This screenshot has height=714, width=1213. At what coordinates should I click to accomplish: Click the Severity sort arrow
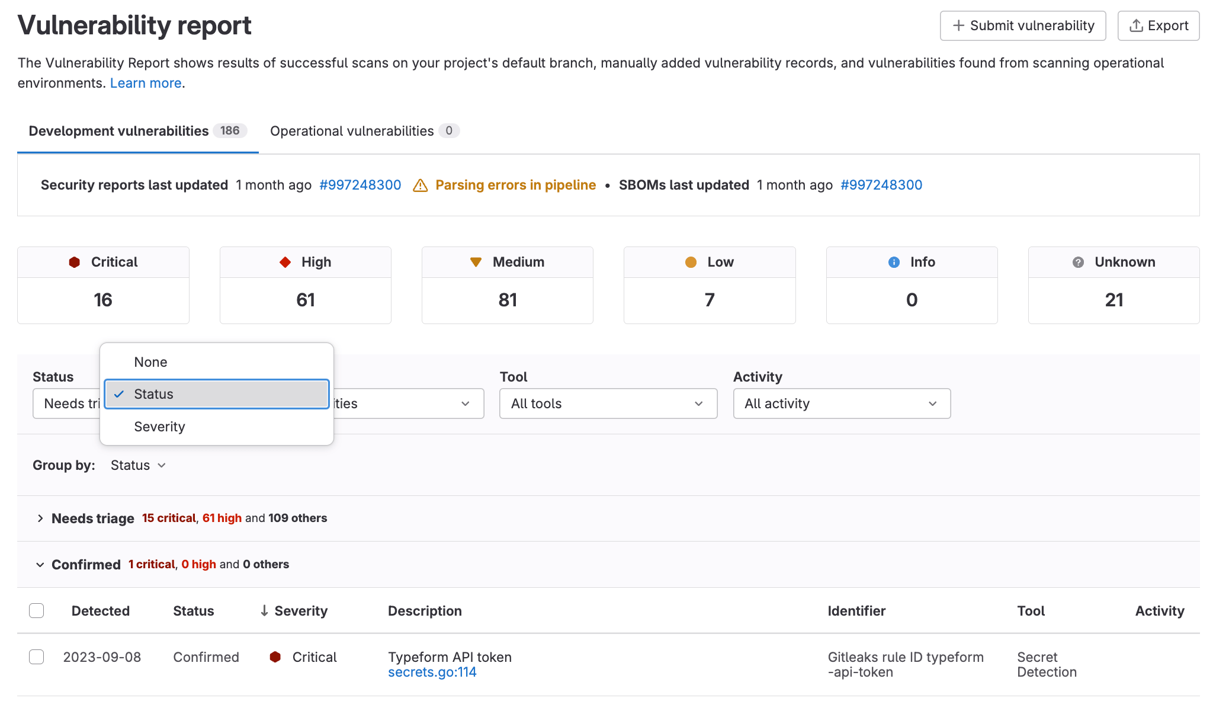point(264,610)
